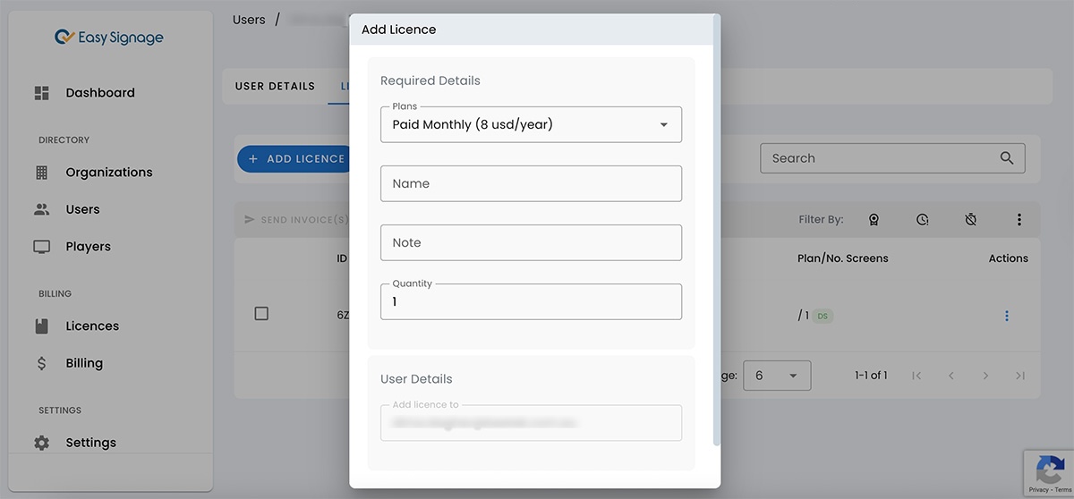
Task: Click the disabled Add licence to field
Action: click(x=531, y=423)
